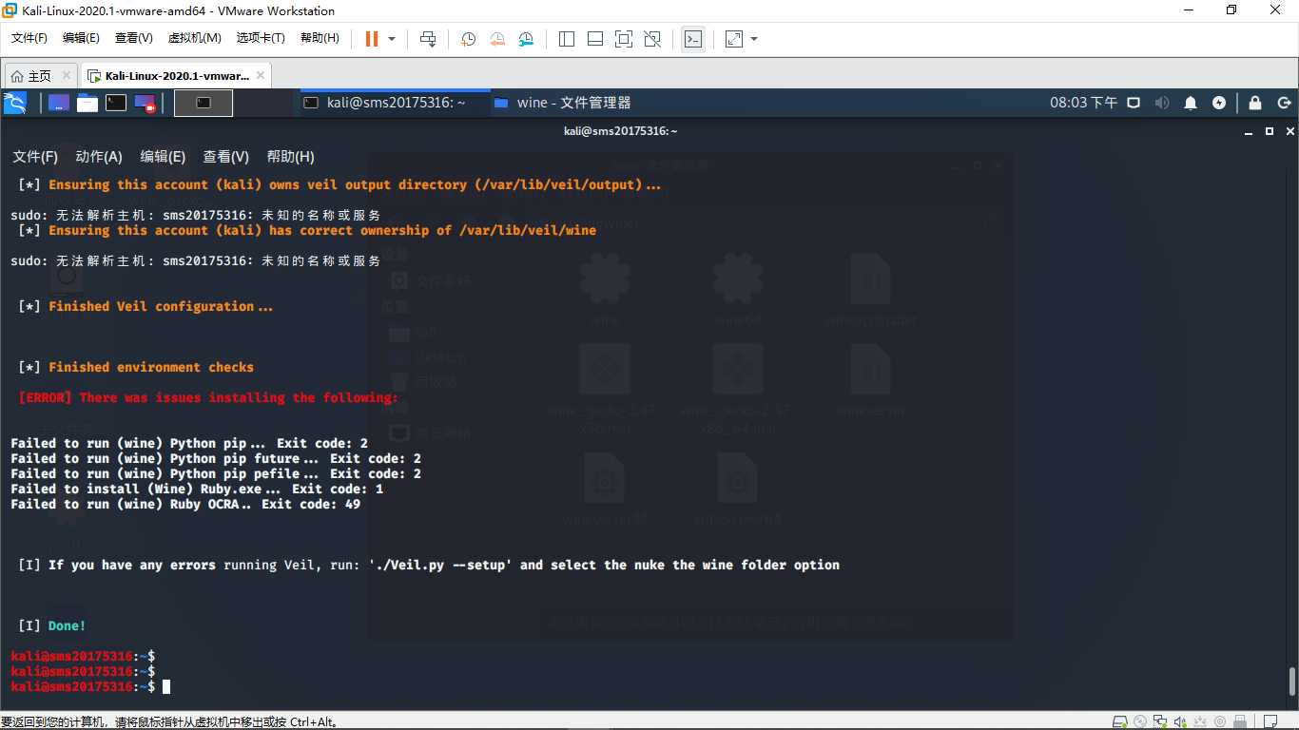Select the highlighted terminal taskbar button

[x=204, y=103]
